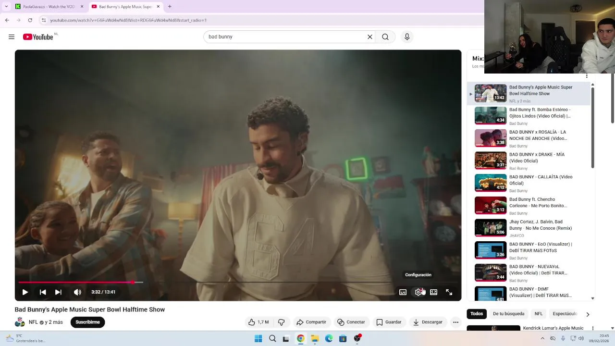Play the video
This screenshot has height=346, width=615.
coord(25,292)
